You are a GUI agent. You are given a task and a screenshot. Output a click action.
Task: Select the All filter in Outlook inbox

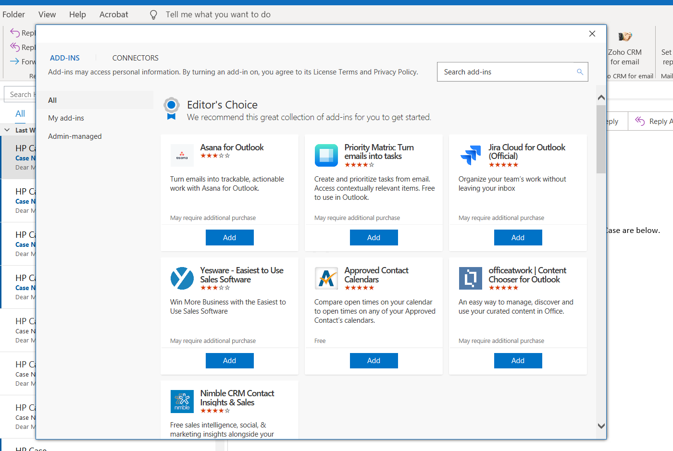tap(20, 114)
